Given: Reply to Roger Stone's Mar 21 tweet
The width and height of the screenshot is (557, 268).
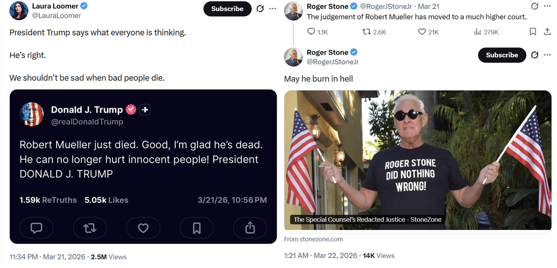Looking at the screenshot, I should click(311, 32).
